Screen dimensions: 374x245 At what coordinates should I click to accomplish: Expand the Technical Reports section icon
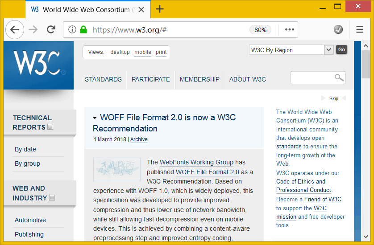(50, 127)
